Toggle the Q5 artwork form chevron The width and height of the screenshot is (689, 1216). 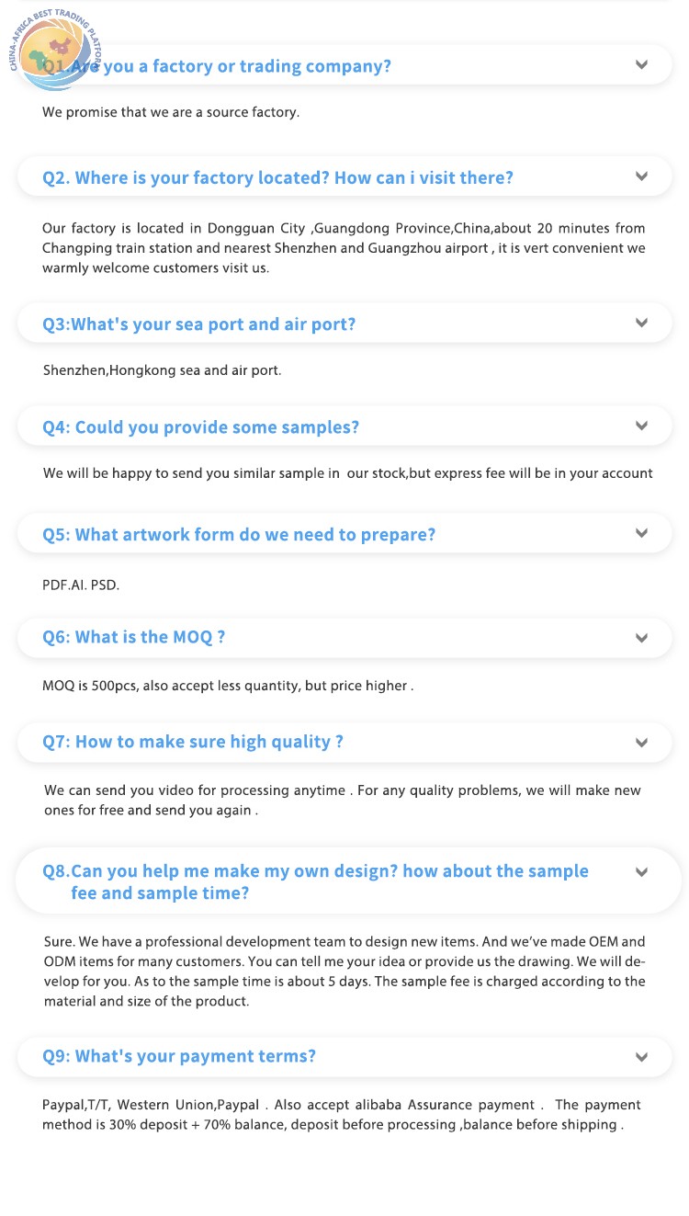click(x=641, y=533)
